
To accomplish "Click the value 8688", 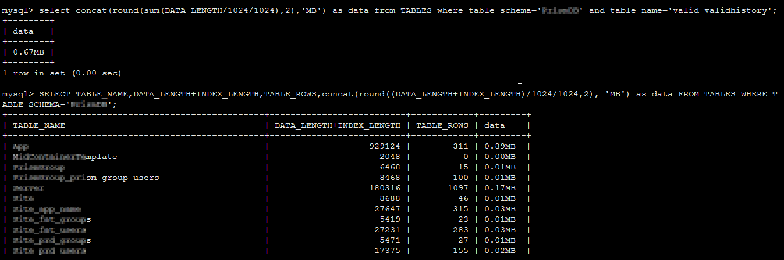I will click(x=390, y=198).
